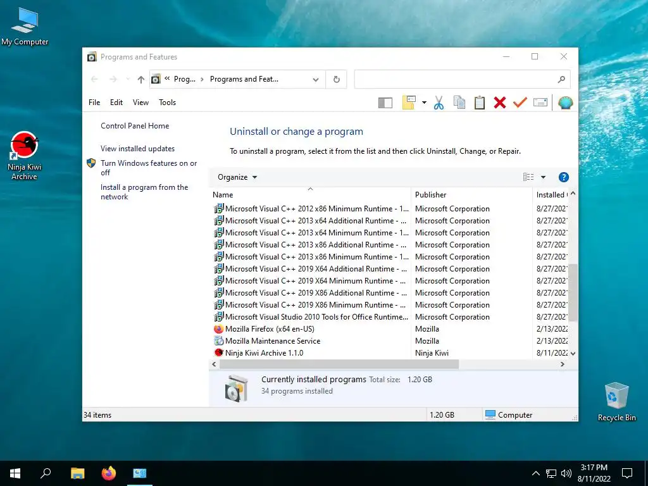
Task: Click My Computer desktop icon
Action: [x=25, y=27]
